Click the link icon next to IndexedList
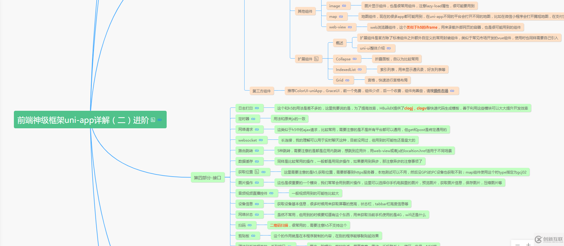The height and width of the screenshot is (246, 564). pos(360,69)
